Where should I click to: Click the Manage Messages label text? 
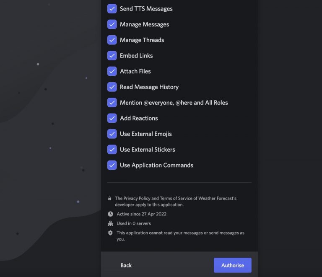[x=144, y=24]
